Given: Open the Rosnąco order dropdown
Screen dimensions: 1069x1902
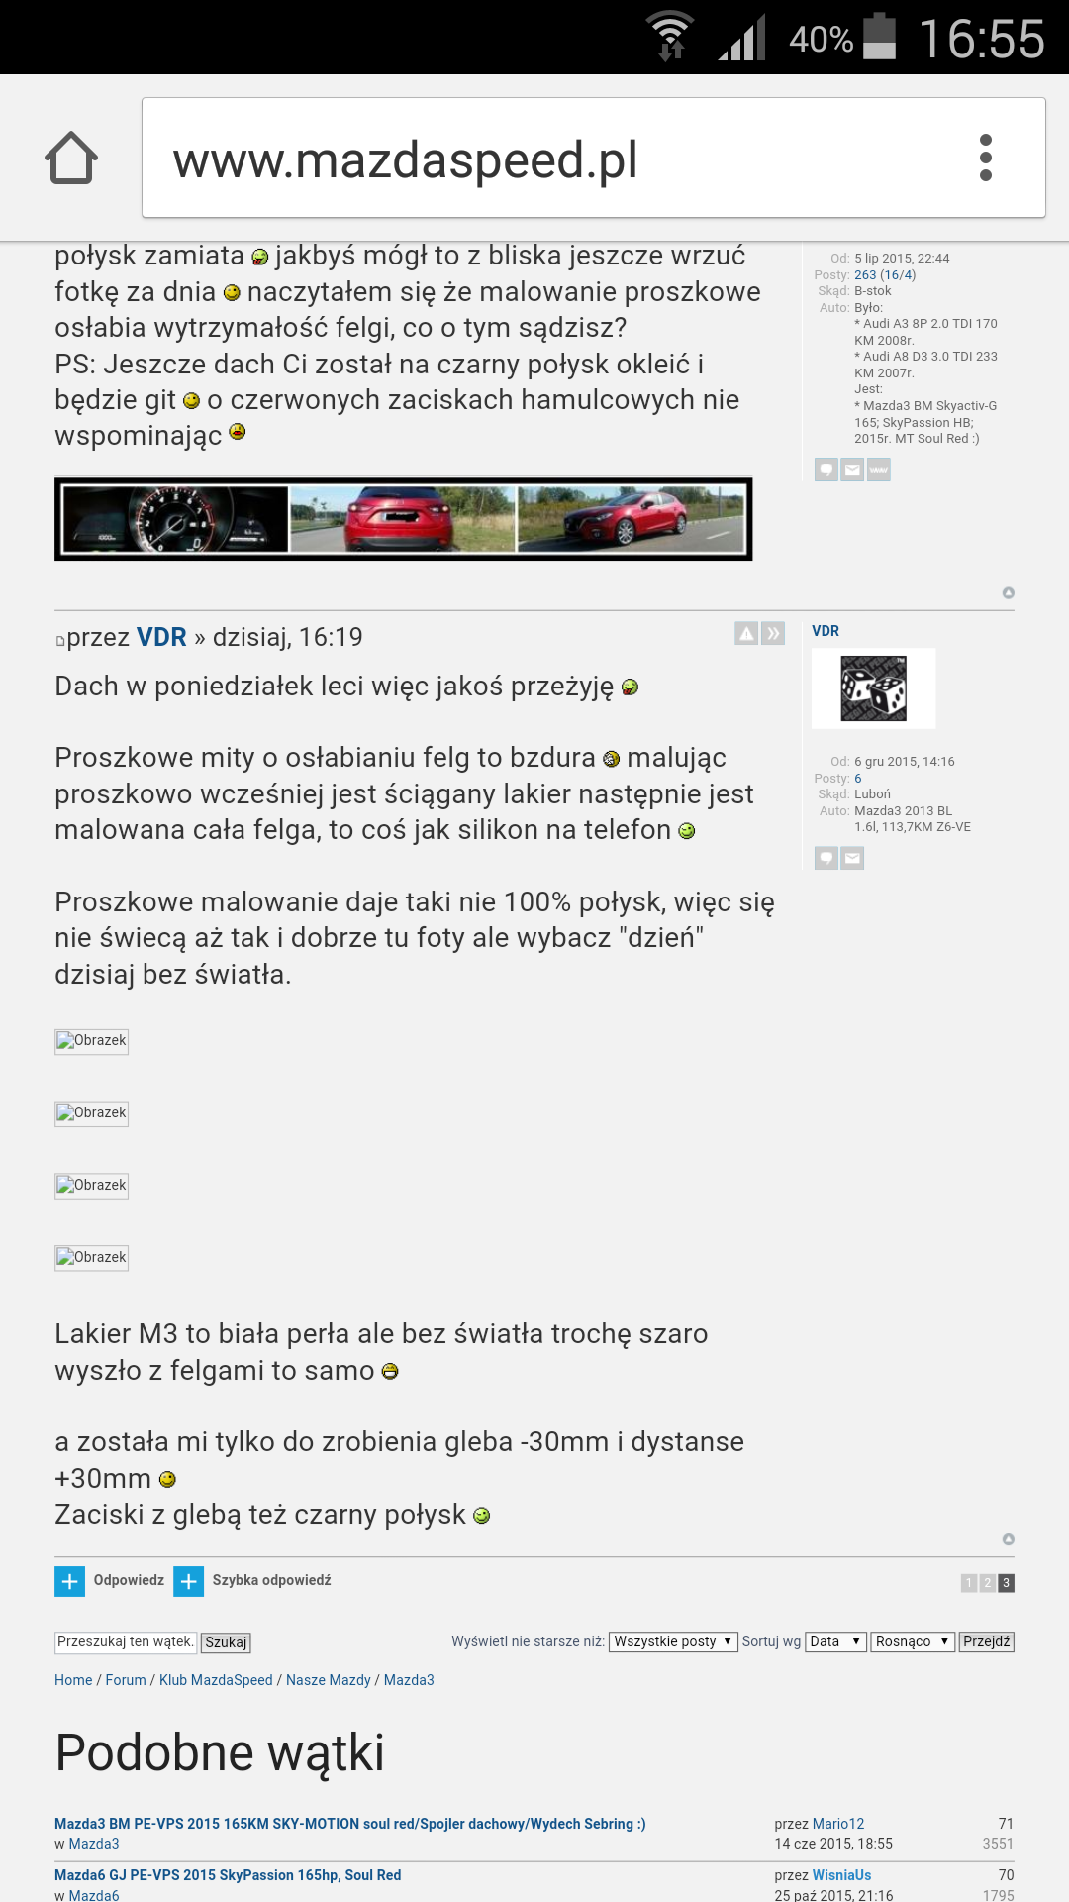Looking at the screenshot, I should pos(913,1641).
